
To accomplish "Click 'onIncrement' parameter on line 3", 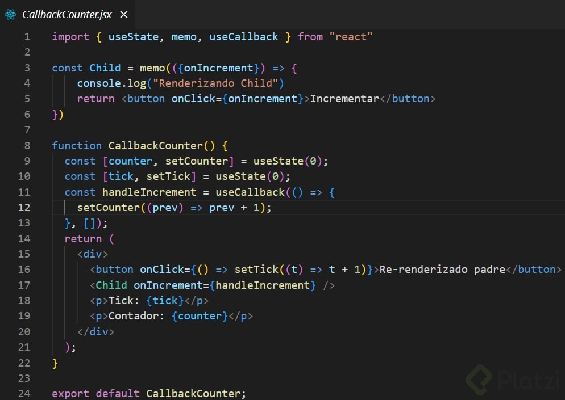I will click(x=219, y=68).
